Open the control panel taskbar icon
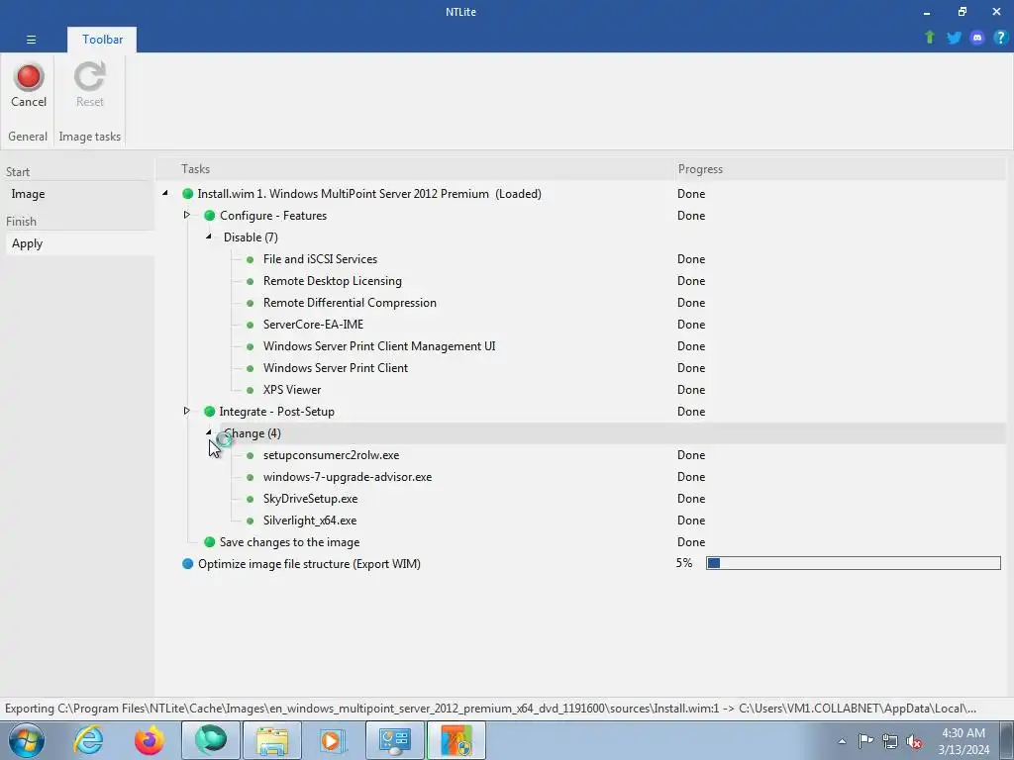Screen dimensions: 1014x760 (395, 740)
